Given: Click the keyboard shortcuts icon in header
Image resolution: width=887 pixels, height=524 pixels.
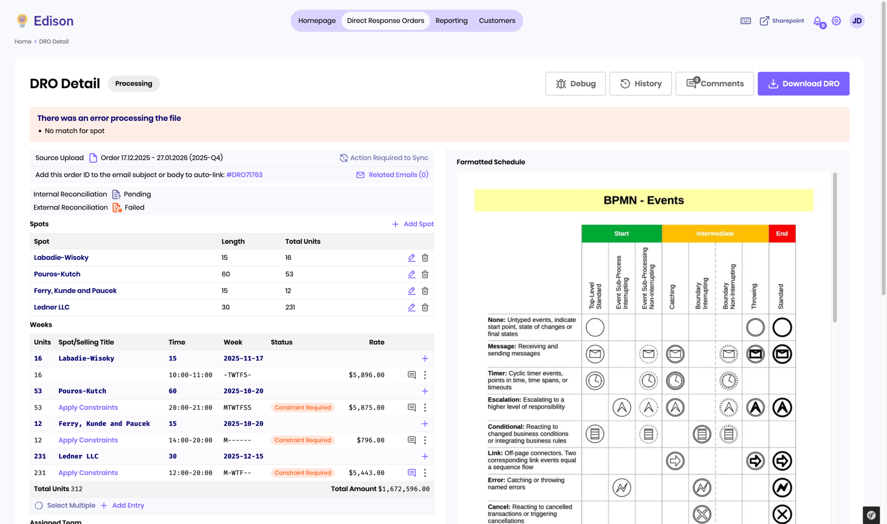Looking at the screenshot, I should [745, 21].
